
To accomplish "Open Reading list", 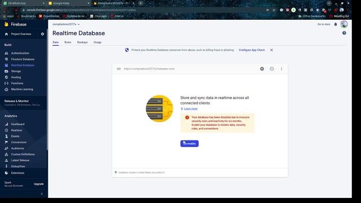I will tap(340, 16).
